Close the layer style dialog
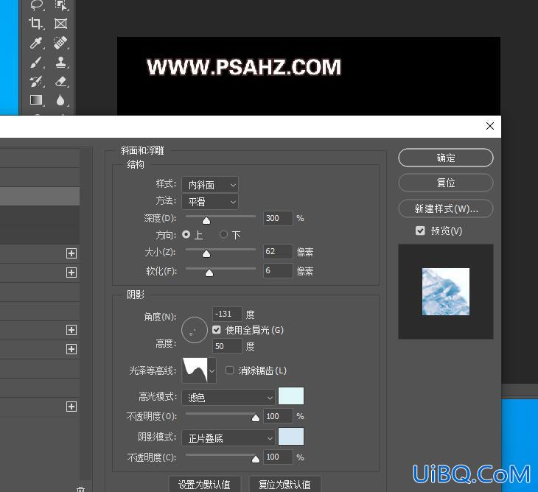538x492 pixels. (490, 126)
